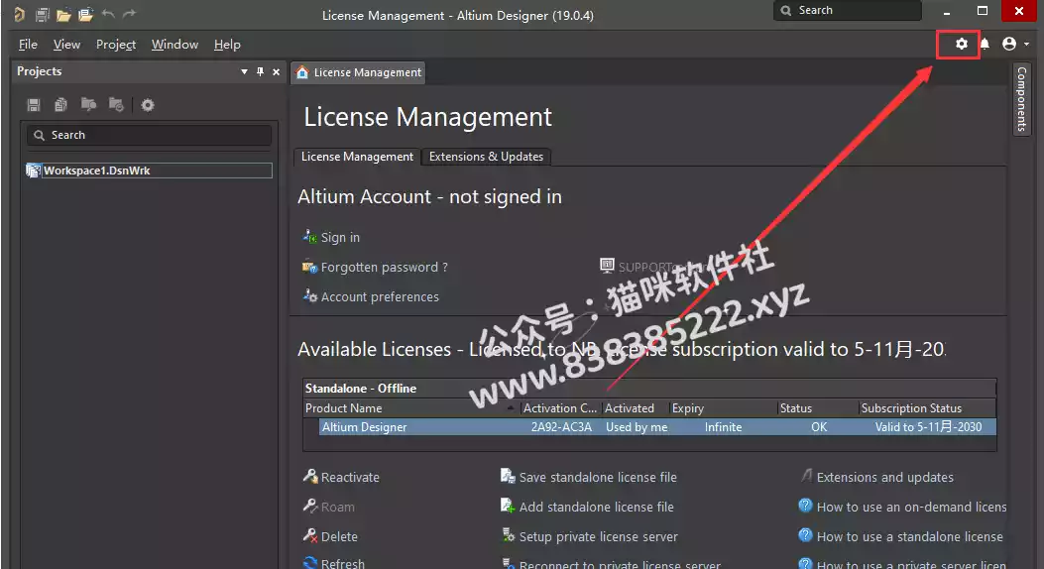Screen dimensions: 1044x569
Task: Open Preferences via the gear icon
Action: click(x=961, y=44)
